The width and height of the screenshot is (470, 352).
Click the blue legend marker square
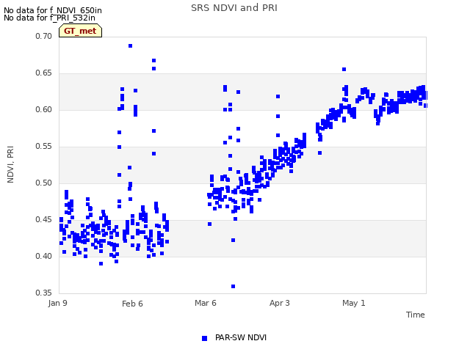[204, 338]
